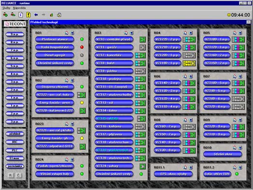The height and width of the screenshot is (190, 253).
Task: Open the yellow alarm exclamation icon
Action: point(28,15)
